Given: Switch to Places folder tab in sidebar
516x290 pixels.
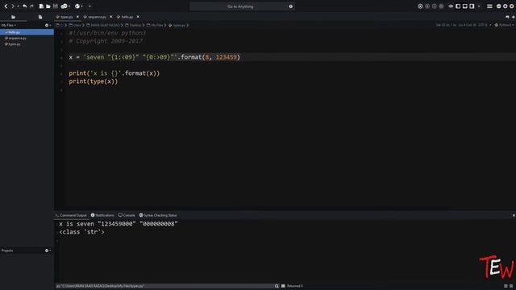Looking at the screenshot, I should 13,17.
